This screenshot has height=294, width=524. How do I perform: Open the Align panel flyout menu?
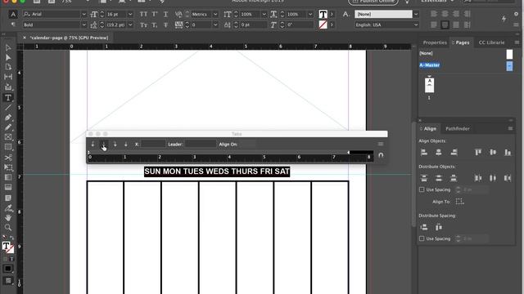(x=510, y=129)
